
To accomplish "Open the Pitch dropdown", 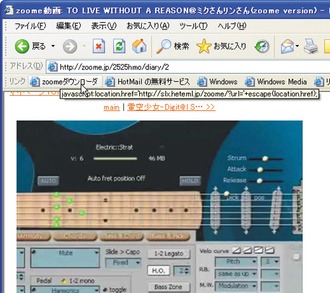I will tap(236, 262).
